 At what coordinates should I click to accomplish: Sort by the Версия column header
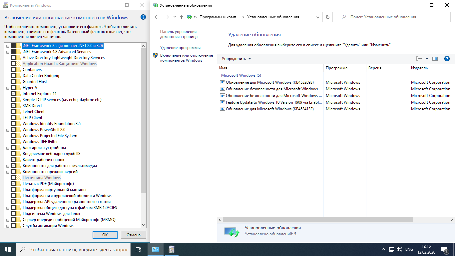(x=387, y=68)
